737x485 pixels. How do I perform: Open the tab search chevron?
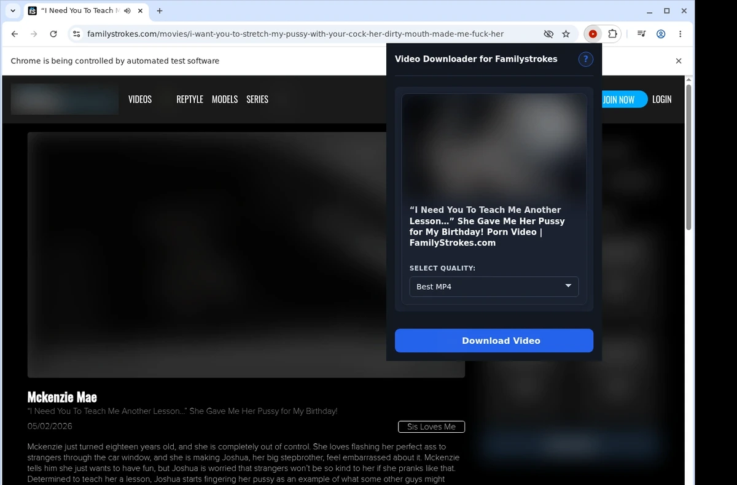click(x=13, y=10)
